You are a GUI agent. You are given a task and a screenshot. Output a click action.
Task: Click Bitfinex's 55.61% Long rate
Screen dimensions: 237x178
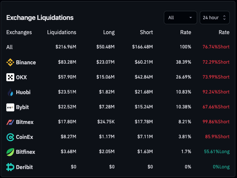pyautogui.click(x=216, y=152)
